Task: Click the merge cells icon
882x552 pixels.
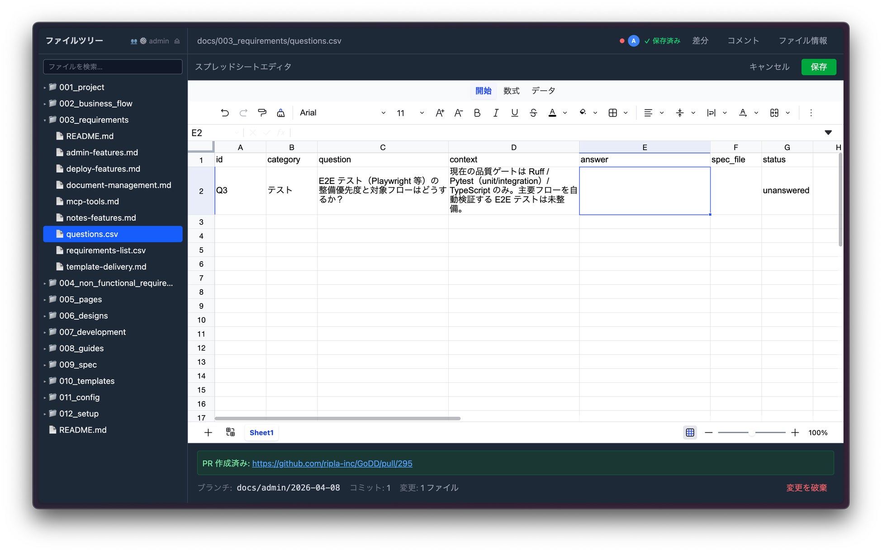Action: click(x=774, y=113)
